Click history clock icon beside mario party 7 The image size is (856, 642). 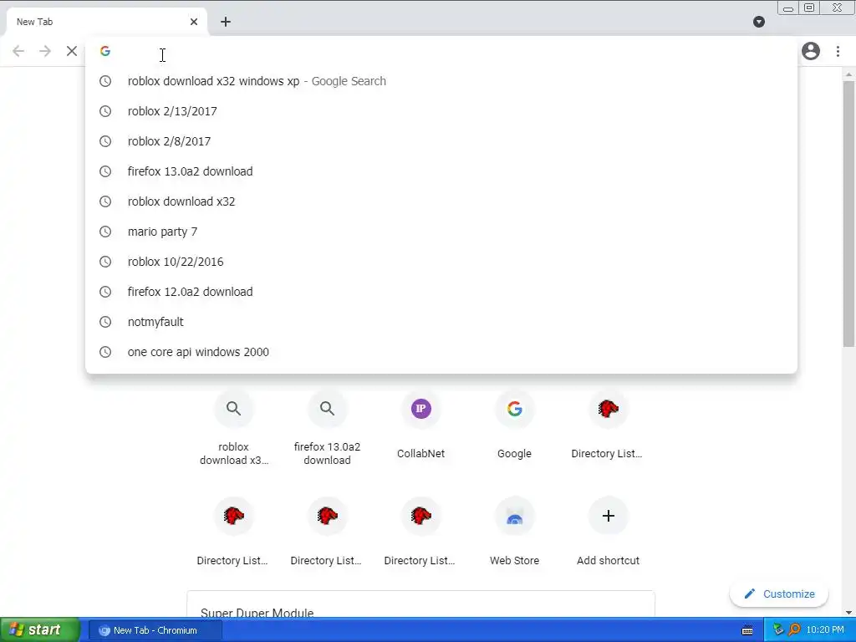click(105, 232)
